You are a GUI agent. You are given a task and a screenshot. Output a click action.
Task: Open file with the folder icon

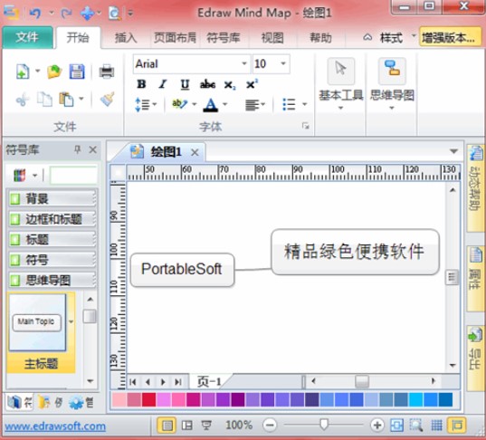coord(54,72)
